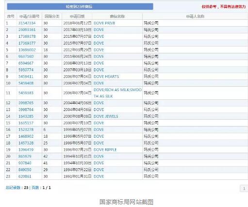Viewport: 248px width, 207px height.
Task: Click 国家商标局网站截图 caption text
Action: coord(126,202)
